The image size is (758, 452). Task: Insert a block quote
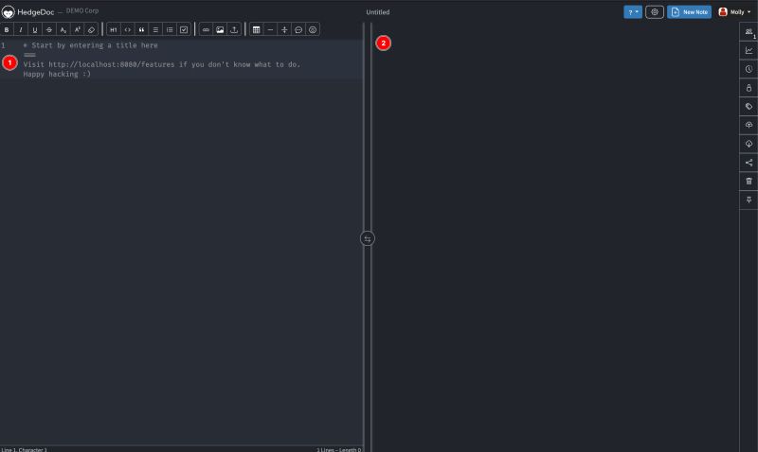pyautogui.click(x=141, y=30)
